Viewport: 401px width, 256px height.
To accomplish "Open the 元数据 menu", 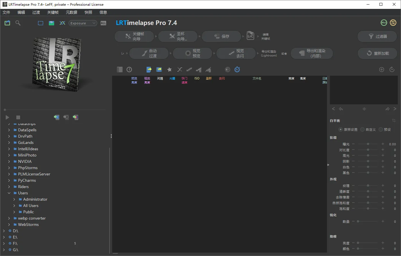I will [x=71, y=12].
